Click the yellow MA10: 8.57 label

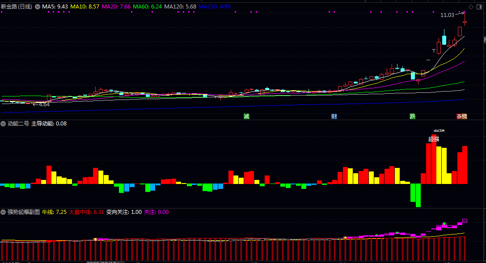tap(85, 7)
